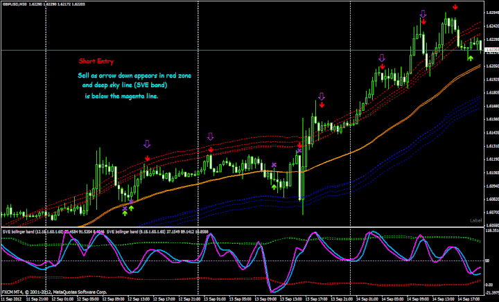Click '14 Sep 01:00' on the time axis
This screenshot has height=302, width=499.
click(368, 299)
